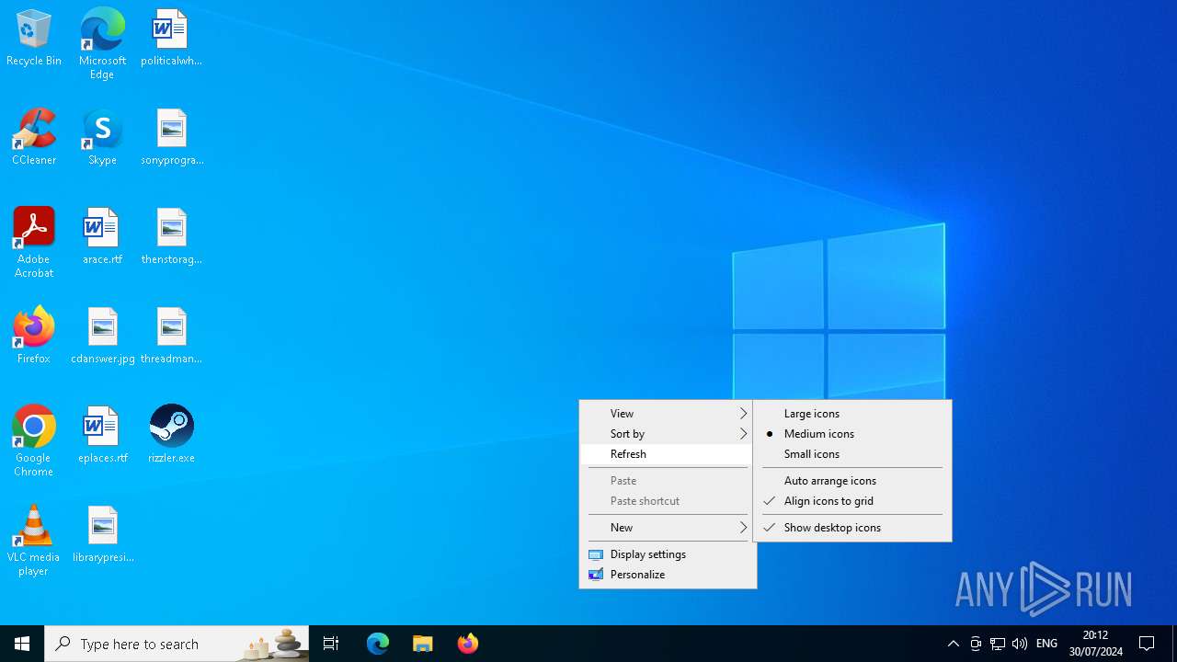This screenshot has width=1177, height=662.
Task: Click the Firefox desktop shortcut
Action: point(34,337)
